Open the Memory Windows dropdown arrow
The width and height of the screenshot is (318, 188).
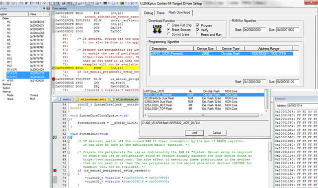tap(92, 3)
